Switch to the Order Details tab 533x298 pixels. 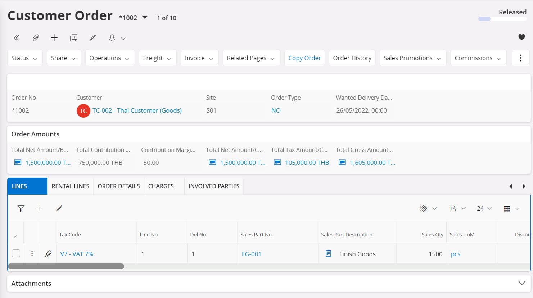click(x=119, y=186)
